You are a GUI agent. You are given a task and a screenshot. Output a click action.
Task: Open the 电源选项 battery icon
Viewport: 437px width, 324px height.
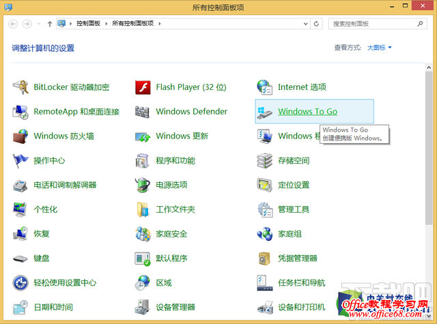143,185
